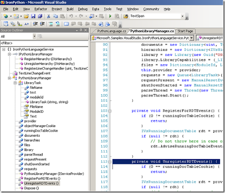This screenshot has height=193, width=225.
Task: Click the Filter input field
Action: 44,43
